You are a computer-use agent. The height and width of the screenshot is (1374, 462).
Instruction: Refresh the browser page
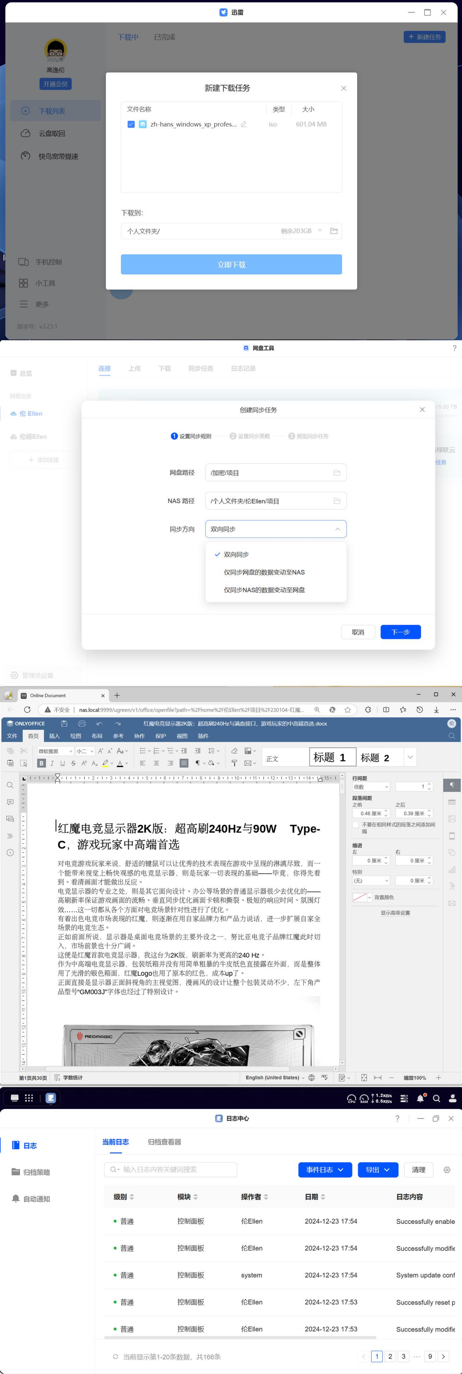point(27,709)
